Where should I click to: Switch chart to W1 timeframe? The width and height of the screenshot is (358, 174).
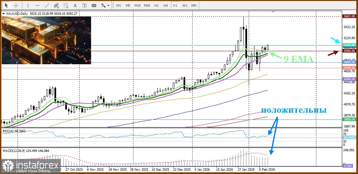click(x=185, y=5)
